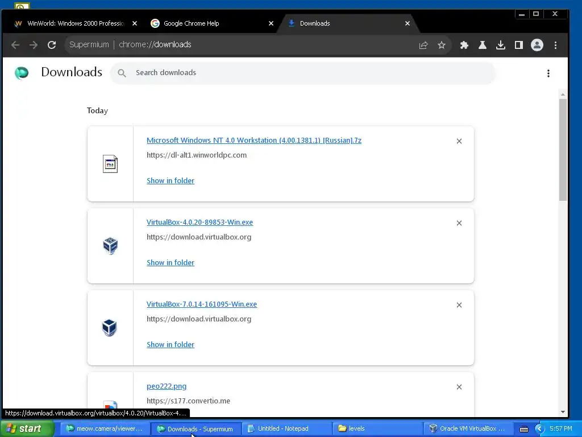The height and width of the screenshot is (437, 582).
Task: Open the toolbar downloads tray icon
Action: [x=500, y=45]
